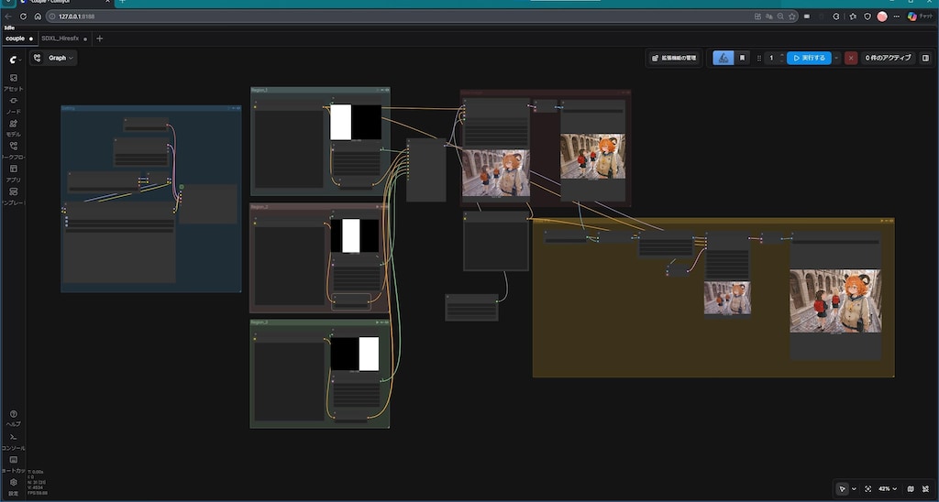Viewport: 939px width, 502px height.
Task: Open the extension manager (拡張機能の管理)
Action: [x=674, y=58]
